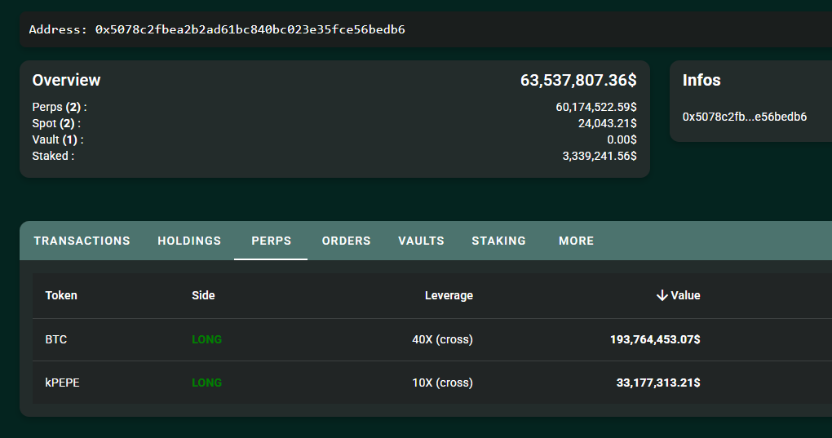
Task: Expand the More menu tab
Action: [x=576, y=241]
